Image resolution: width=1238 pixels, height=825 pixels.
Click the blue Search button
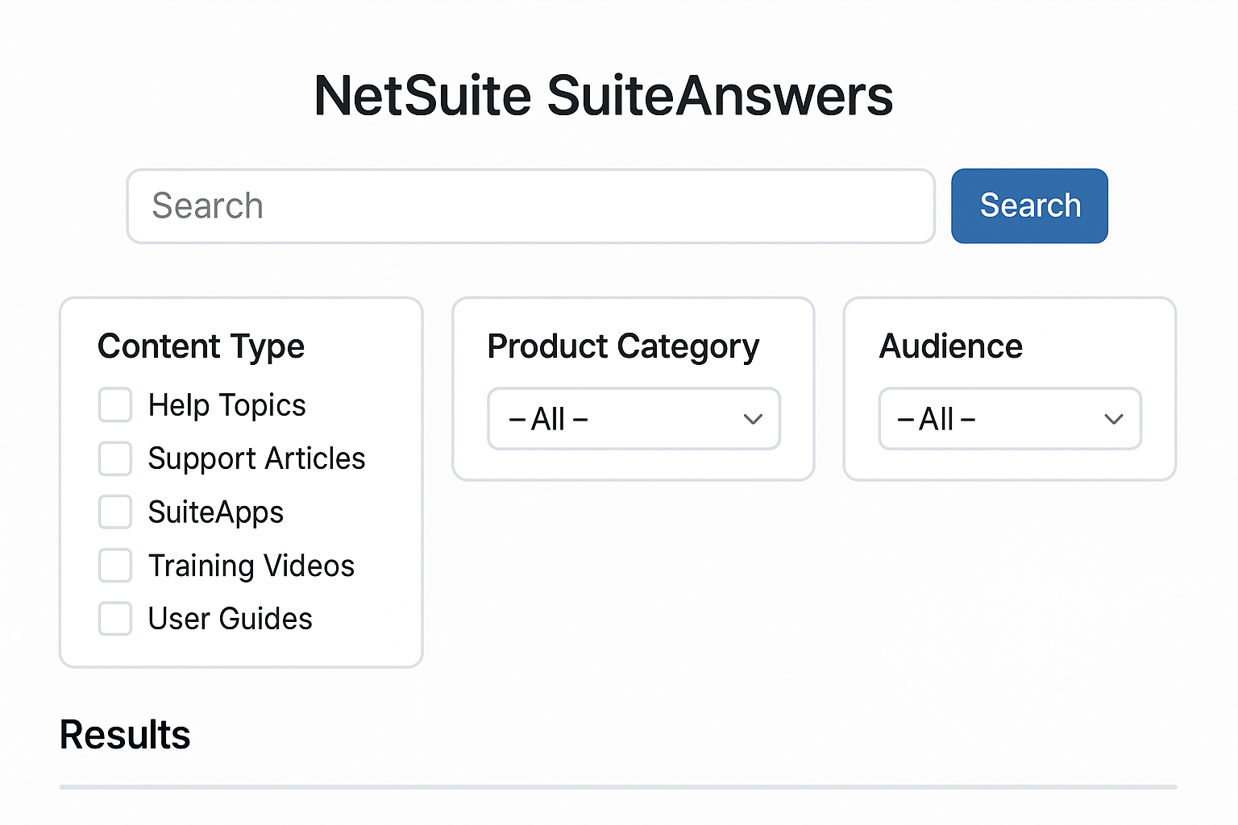(1029, 206)
